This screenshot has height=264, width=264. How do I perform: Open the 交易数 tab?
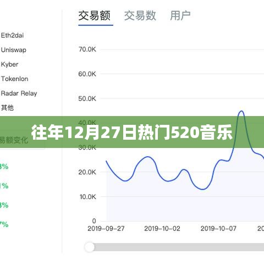click(140, 15)
